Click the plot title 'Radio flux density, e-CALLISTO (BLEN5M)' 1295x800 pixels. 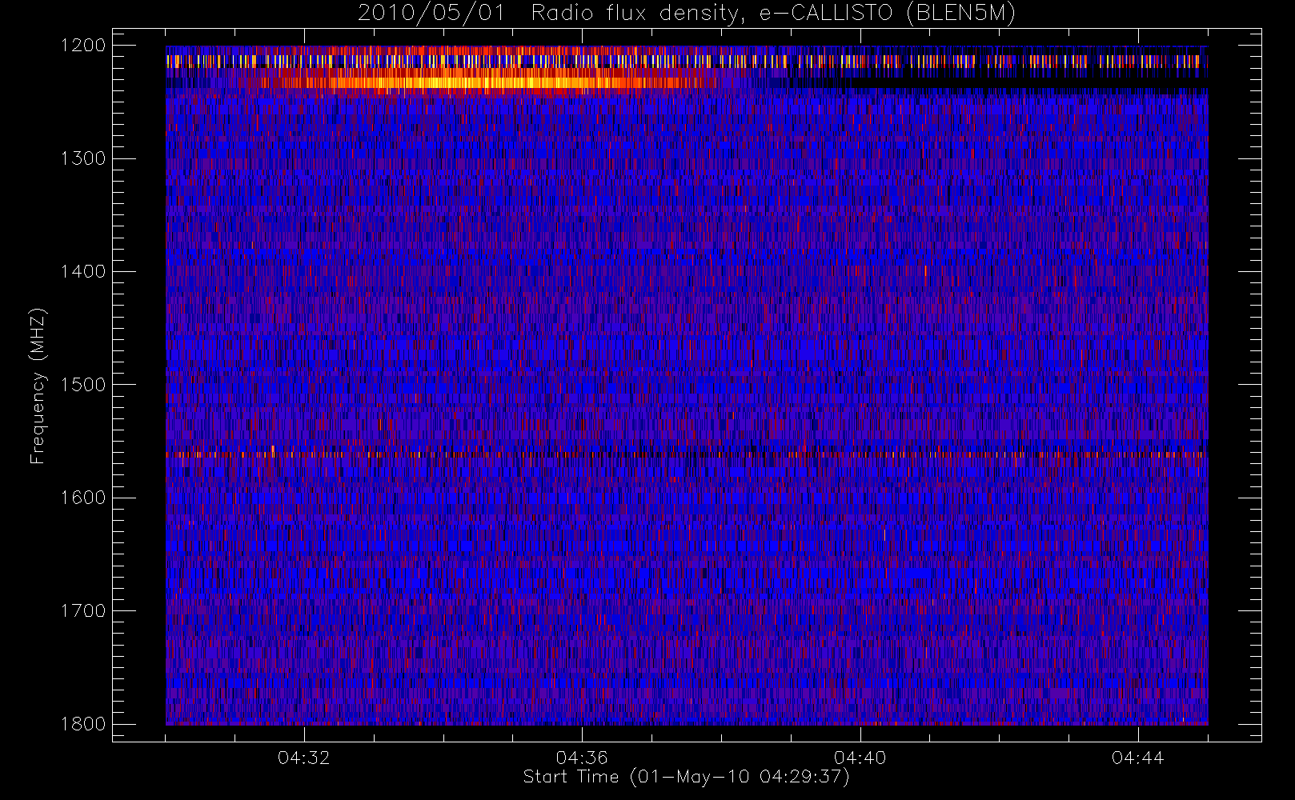coord(773,14)
